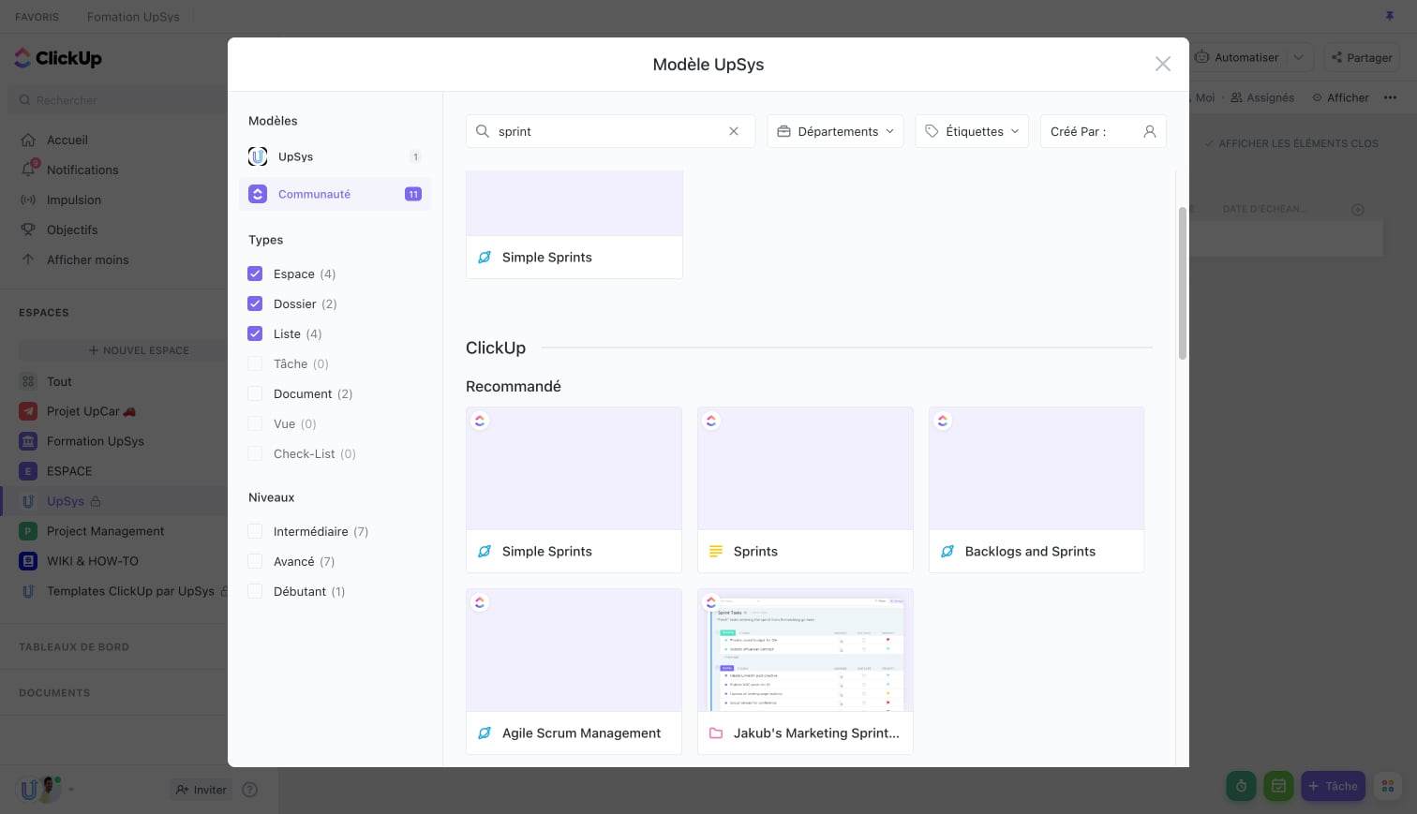Uncheck the Dossier type filter
Image resolution: width=1417 pixels, height=814 pixels.
(x=255, y=303)
